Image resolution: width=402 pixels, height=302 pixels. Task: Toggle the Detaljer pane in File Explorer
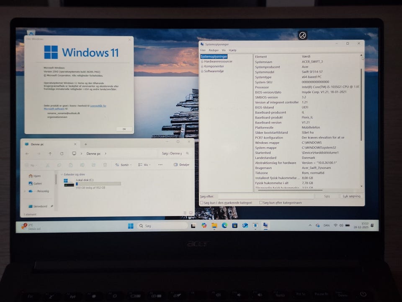[181, 164]
